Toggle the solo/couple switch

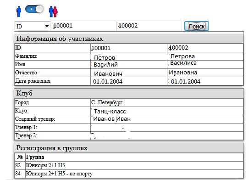34,9
